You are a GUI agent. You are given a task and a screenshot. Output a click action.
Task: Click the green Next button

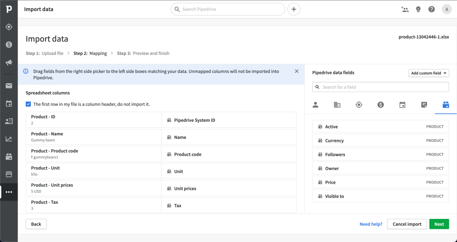(x=439, y=224)
